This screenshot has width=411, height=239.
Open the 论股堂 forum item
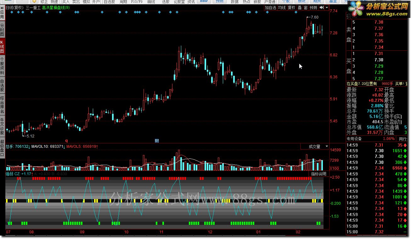pyautogui.click(x=179, y=2)
